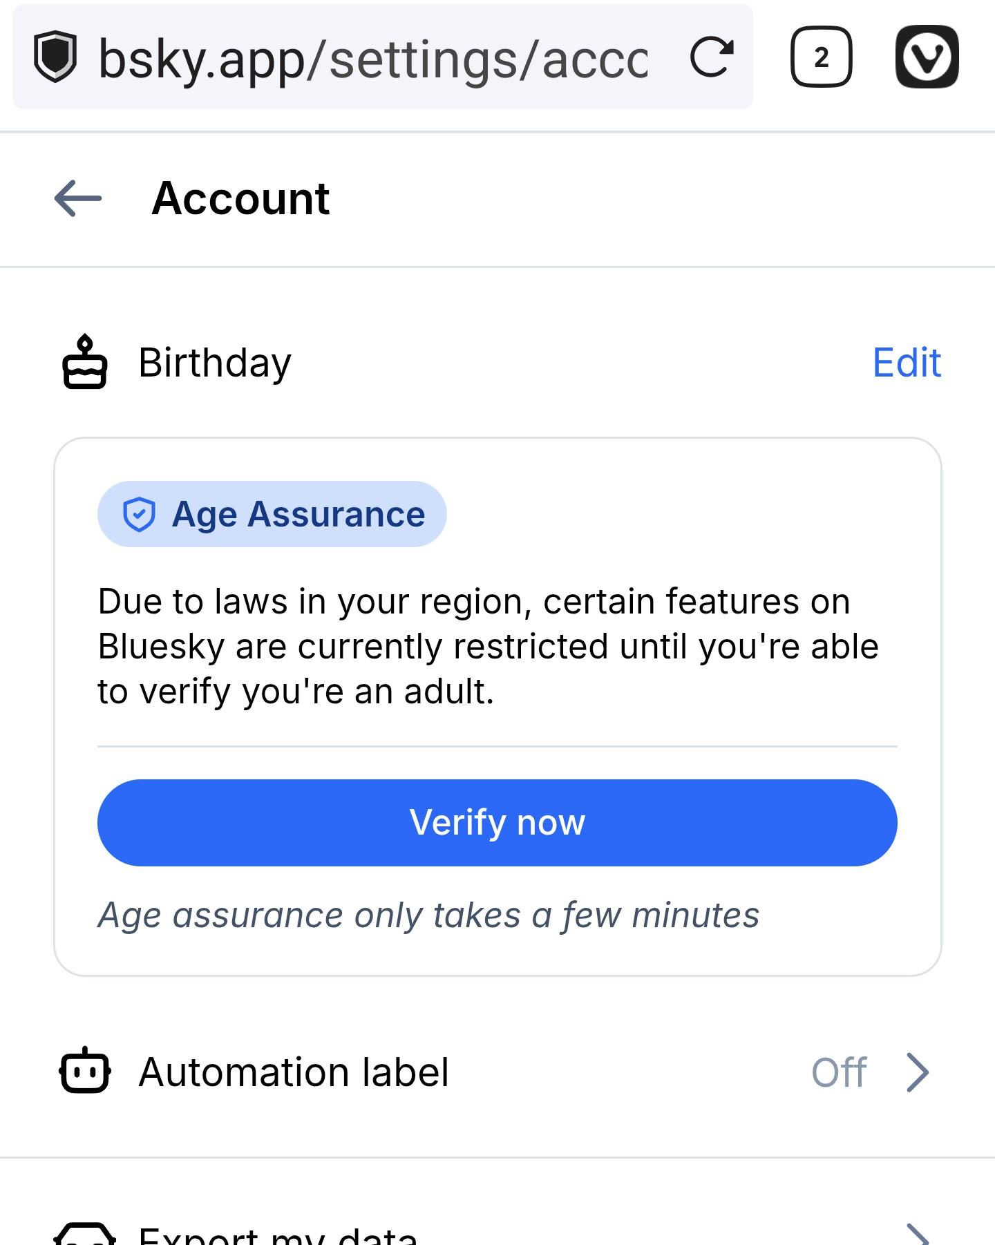Select the Account header title

pyautogui.click(x=242, y=199)
